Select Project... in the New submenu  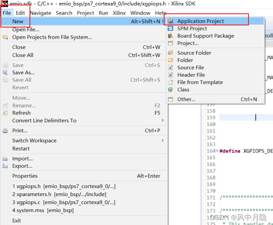pyautogui.click(x=215, y=43)
